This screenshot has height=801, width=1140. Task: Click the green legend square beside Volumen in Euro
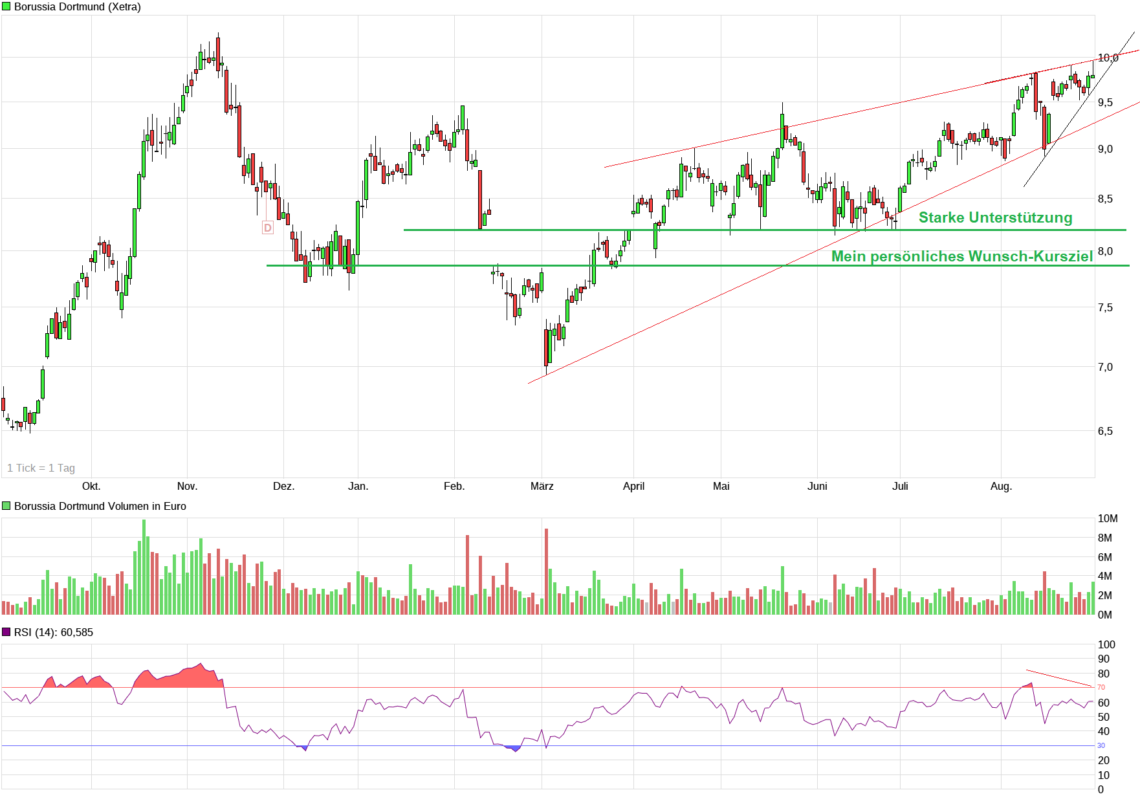(x=6, y=506)
